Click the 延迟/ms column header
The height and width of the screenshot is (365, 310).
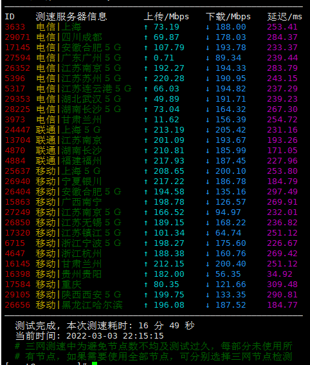285,17
